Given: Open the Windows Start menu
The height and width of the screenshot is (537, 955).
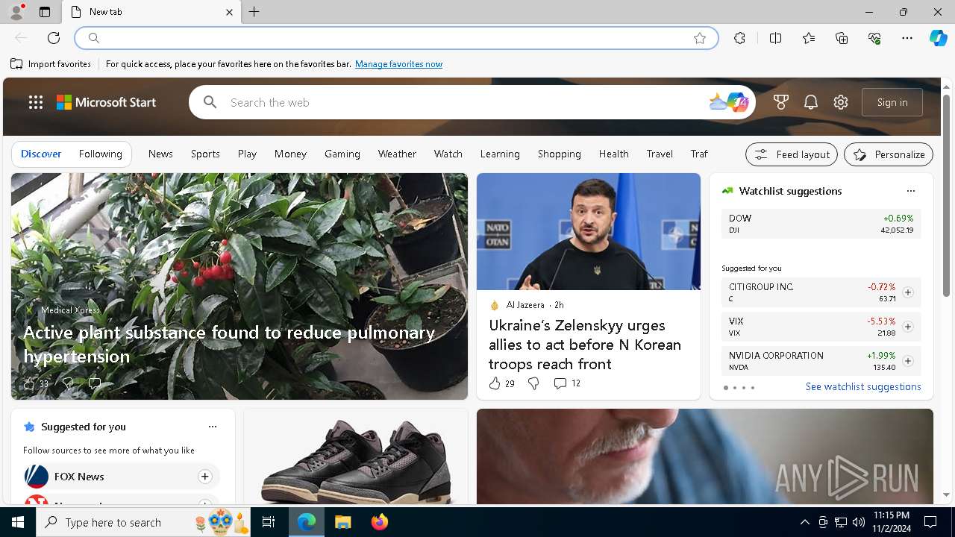Looking at the screenshot, I should click(18, 522).
